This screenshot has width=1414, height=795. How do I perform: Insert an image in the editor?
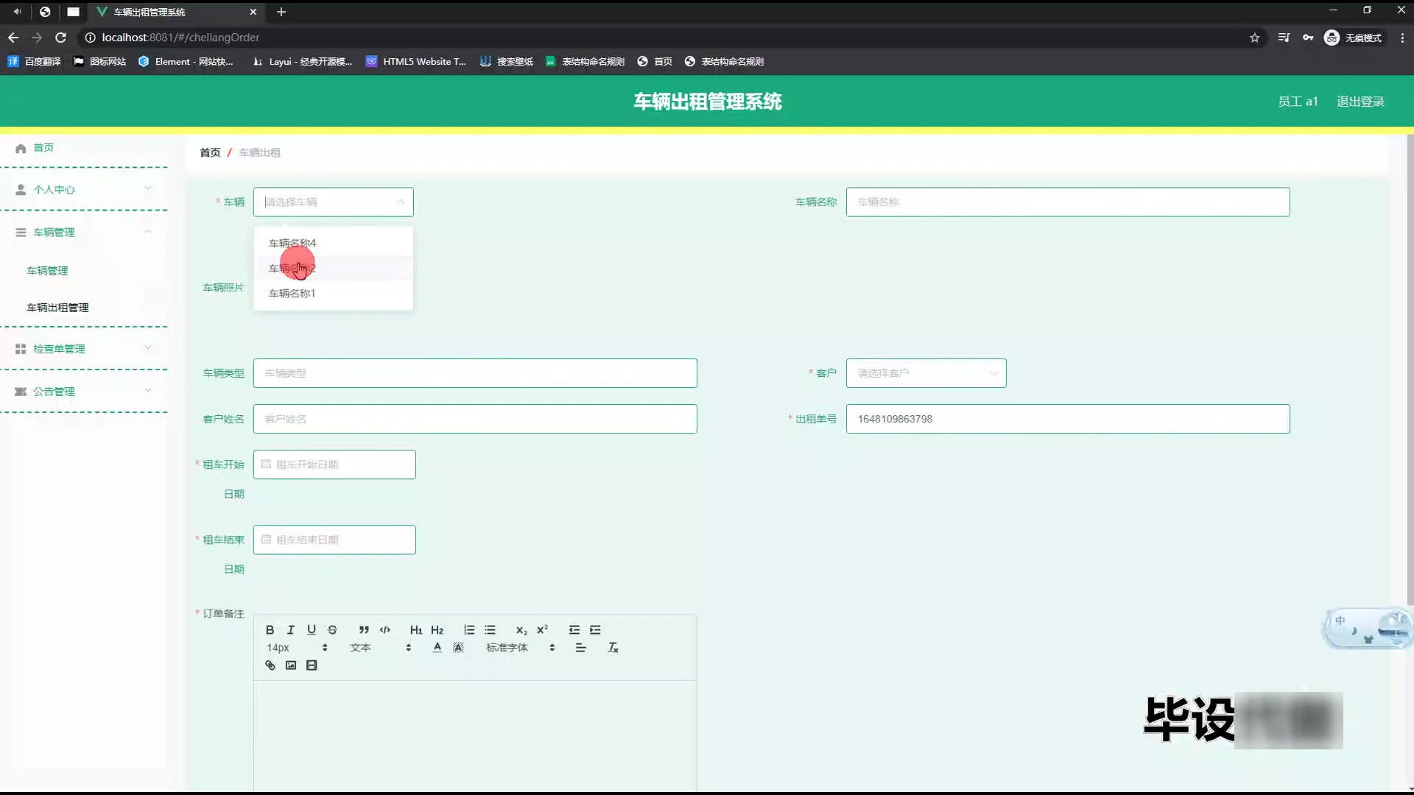[x=291, y=665]
